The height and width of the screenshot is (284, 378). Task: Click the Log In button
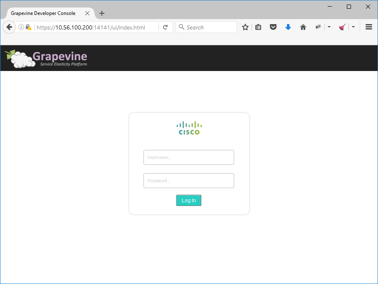189,200
